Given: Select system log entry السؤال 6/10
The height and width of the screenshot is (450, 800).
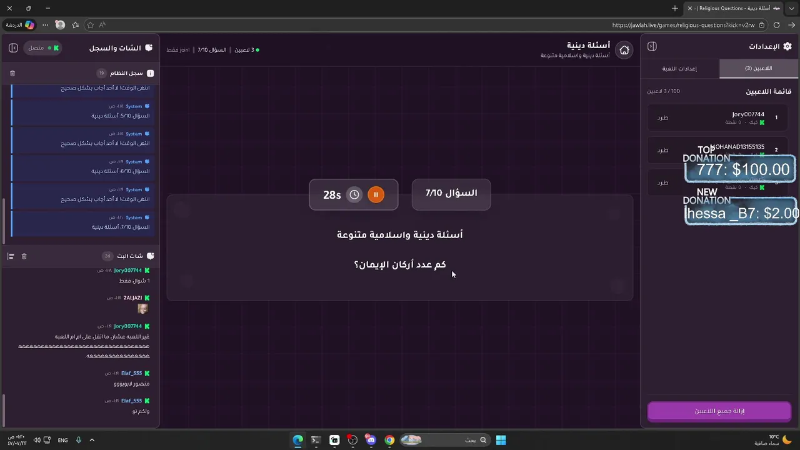Looking at the screenshot, I should [83, 167].
